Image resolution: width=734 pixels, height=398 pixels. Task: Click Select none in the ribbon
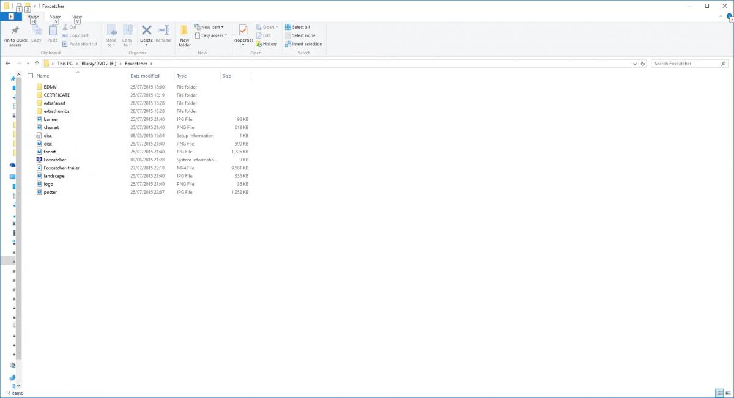pos(300,35)
